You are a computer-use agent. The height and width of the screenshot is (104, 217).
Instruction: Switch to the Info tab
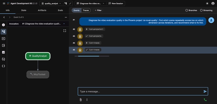(8, 10)
